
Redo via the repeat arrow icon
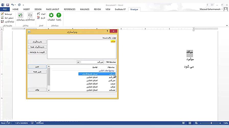point(19,5)
